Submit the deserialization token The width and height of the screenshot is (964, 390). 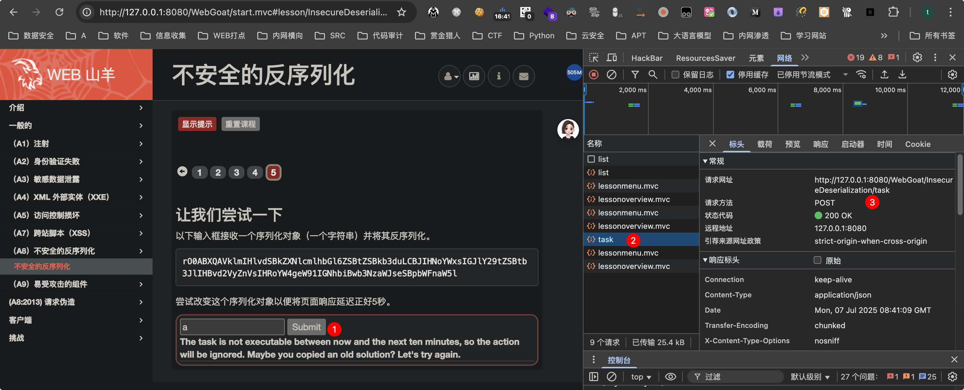(306, 327)
